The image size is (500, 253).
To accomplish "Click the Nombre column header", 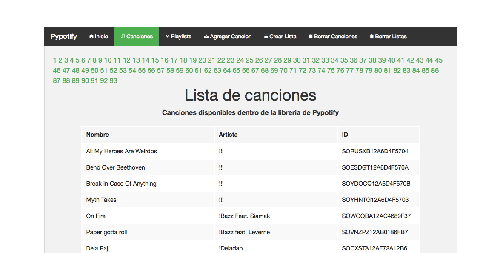I will pos(97,134).
